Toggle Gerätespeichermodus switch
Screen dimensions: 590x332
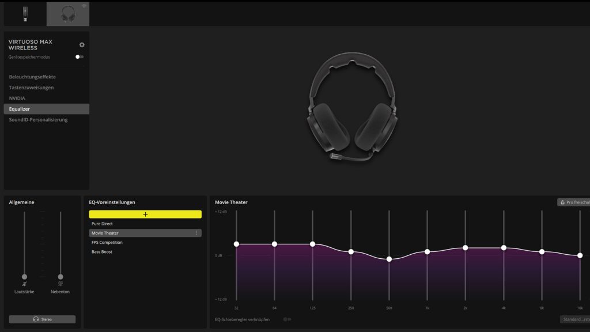(x=80, y=57)
